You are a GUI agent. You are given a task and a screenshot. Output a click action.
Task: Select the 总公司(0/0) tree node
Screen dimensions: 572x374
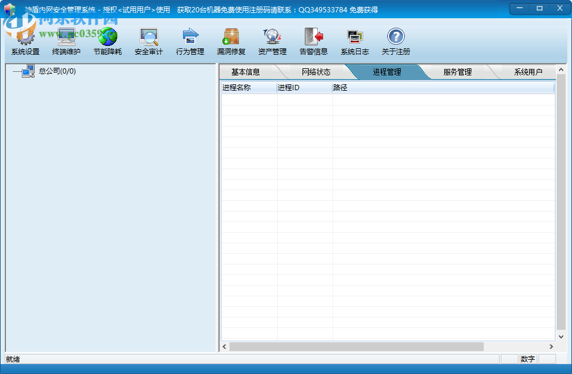[57, 71]
